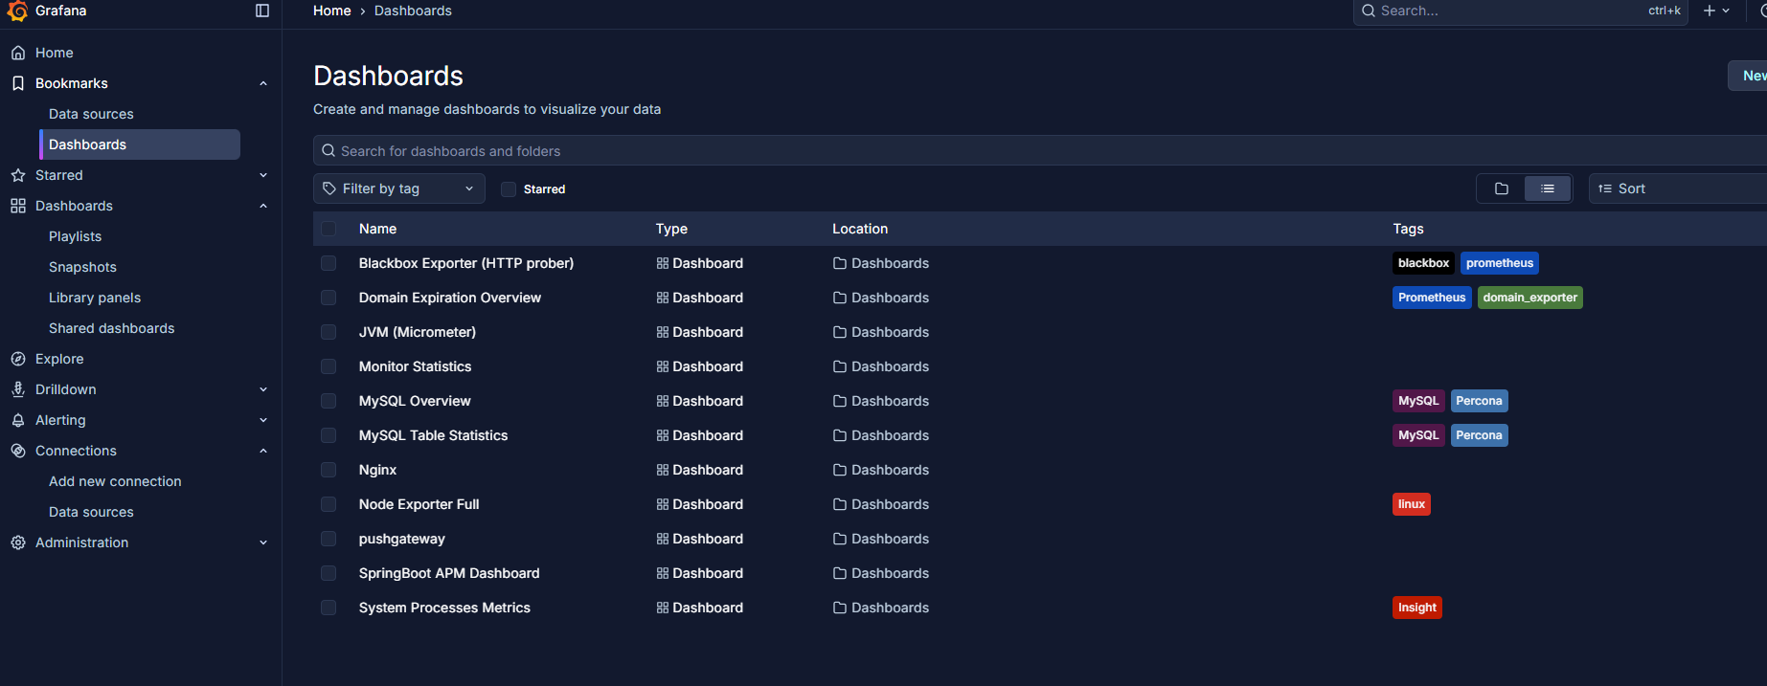The image size is (1767, 686).
Task: Switch to list view icon
Action: pos(1548,188)
